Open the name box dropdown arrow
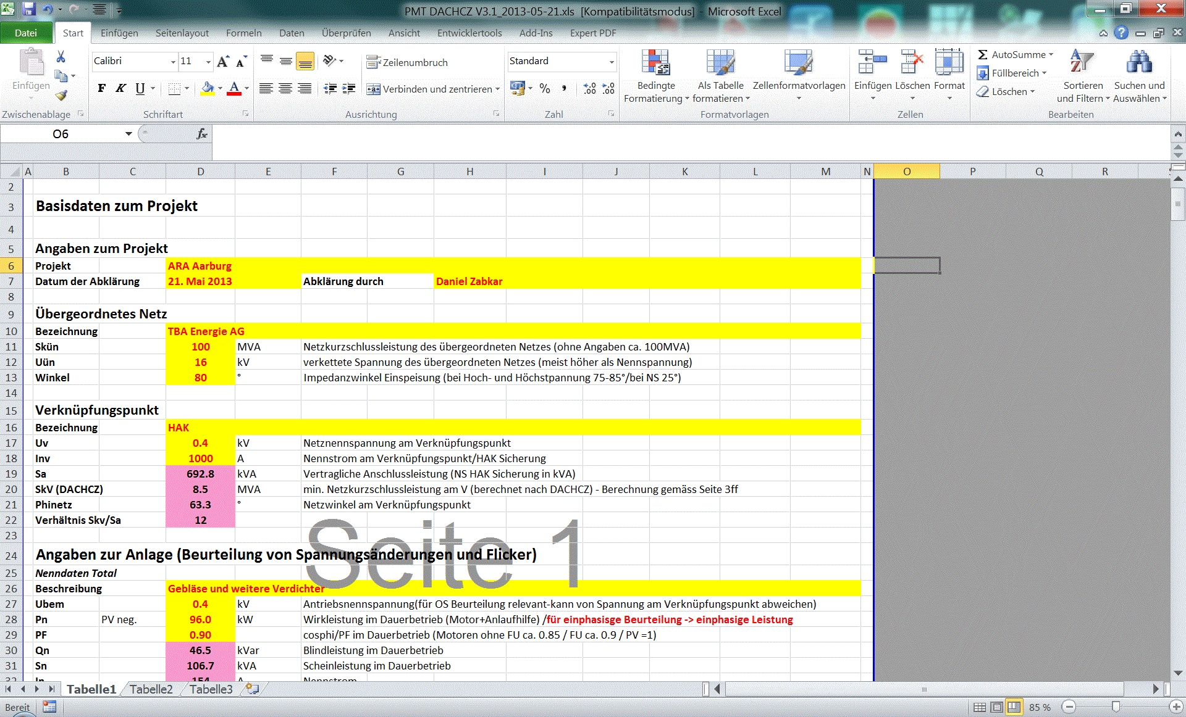Viewport: 1186px width, 717px height. [x=128, y=134]
